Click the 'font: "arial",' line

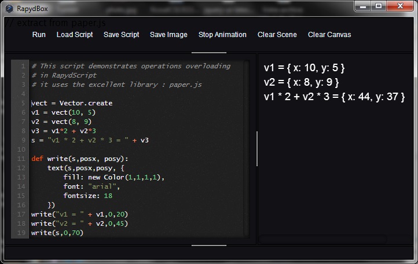pyautogui.click(x=91, y=186)
